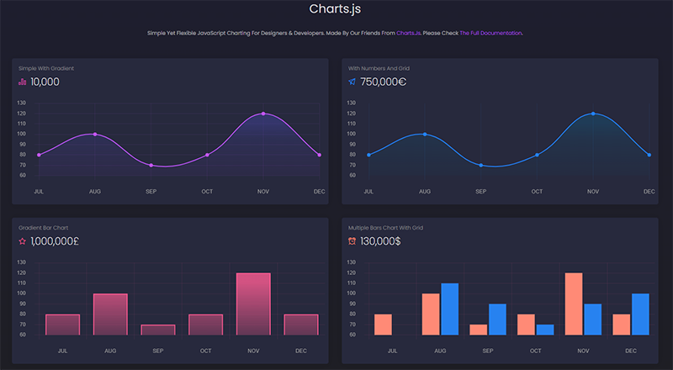This screenshot has height=370, width=673.
Task: Click the NOV axis label in Simple With Gradient chart
Action: 263,192
